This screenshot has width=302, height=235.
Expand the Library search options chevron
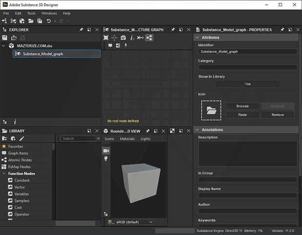tap(98, 139)
